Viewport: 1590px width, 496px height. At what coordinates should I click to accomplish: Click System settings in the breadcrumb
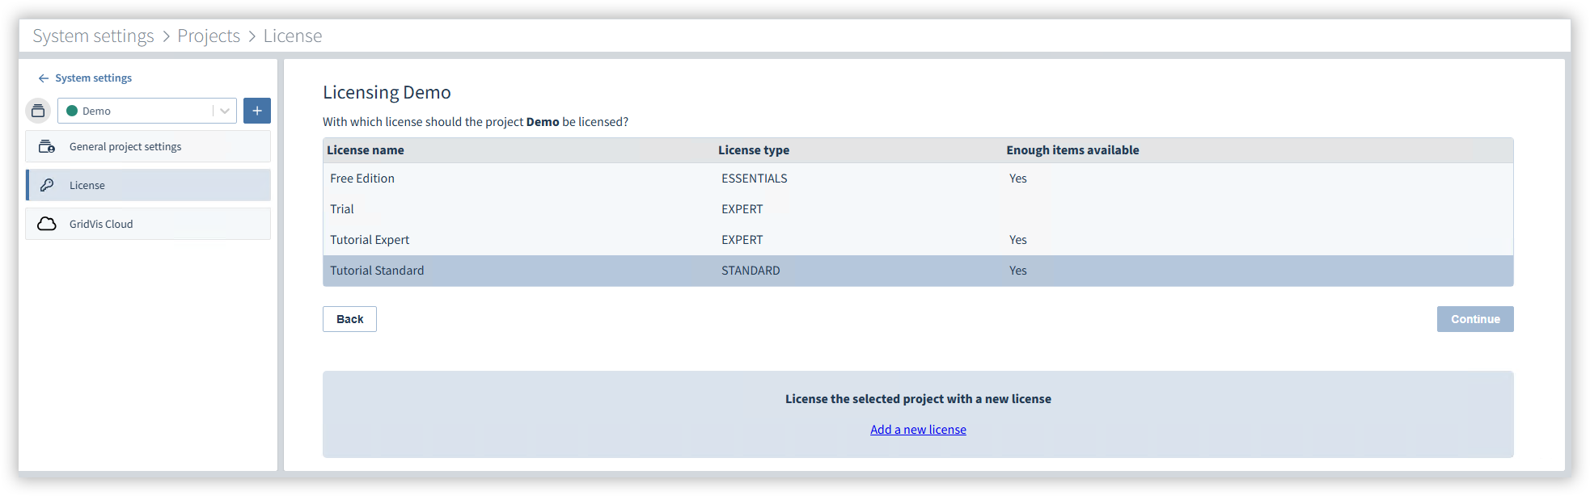[93, 36]
